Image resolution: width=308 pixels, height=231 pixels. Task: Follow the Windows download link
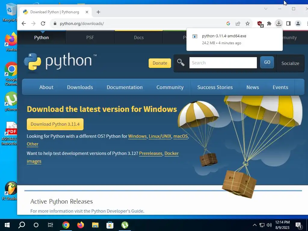click(x=137, y=136)
